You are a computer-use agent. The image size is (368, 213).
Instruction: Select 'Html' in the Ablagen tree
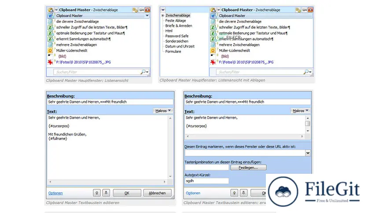pyautogui.click(x=169, y=31)
